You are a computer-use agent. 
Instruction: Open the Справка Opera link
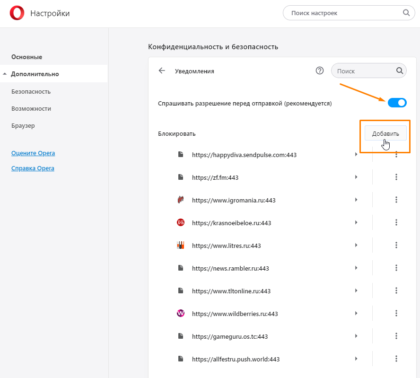click(x=33, y=168)
